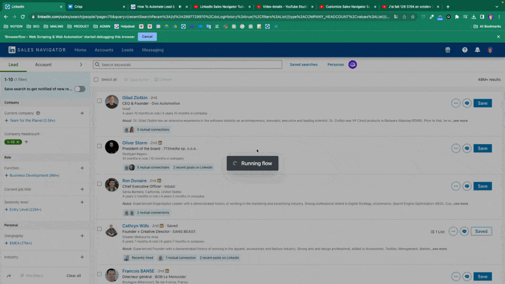Open more options for Ron Donaire
This screenshot has height=284, width=505.
coord(456,186)
